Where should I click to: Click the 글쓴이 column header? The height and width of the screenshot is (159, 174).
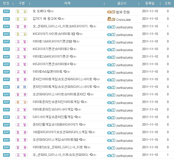pyautogui.click(x=122, y=3)
